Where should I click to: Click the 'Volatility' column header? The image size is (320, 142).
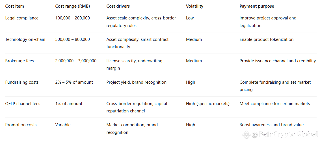click(x=194, y=6)
